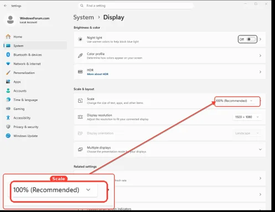
Task: Click the Night light sun icon
Action: point(80,39)
